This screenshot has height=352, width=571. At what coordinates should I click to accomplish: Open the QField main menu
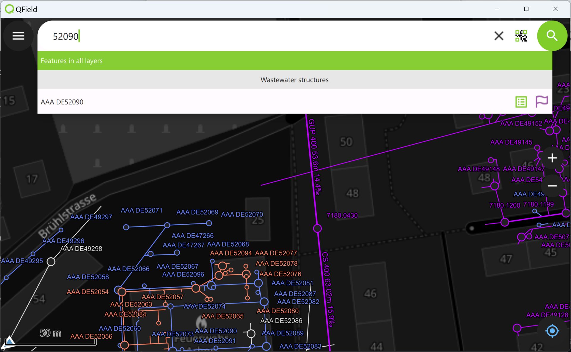click(18, 36)
